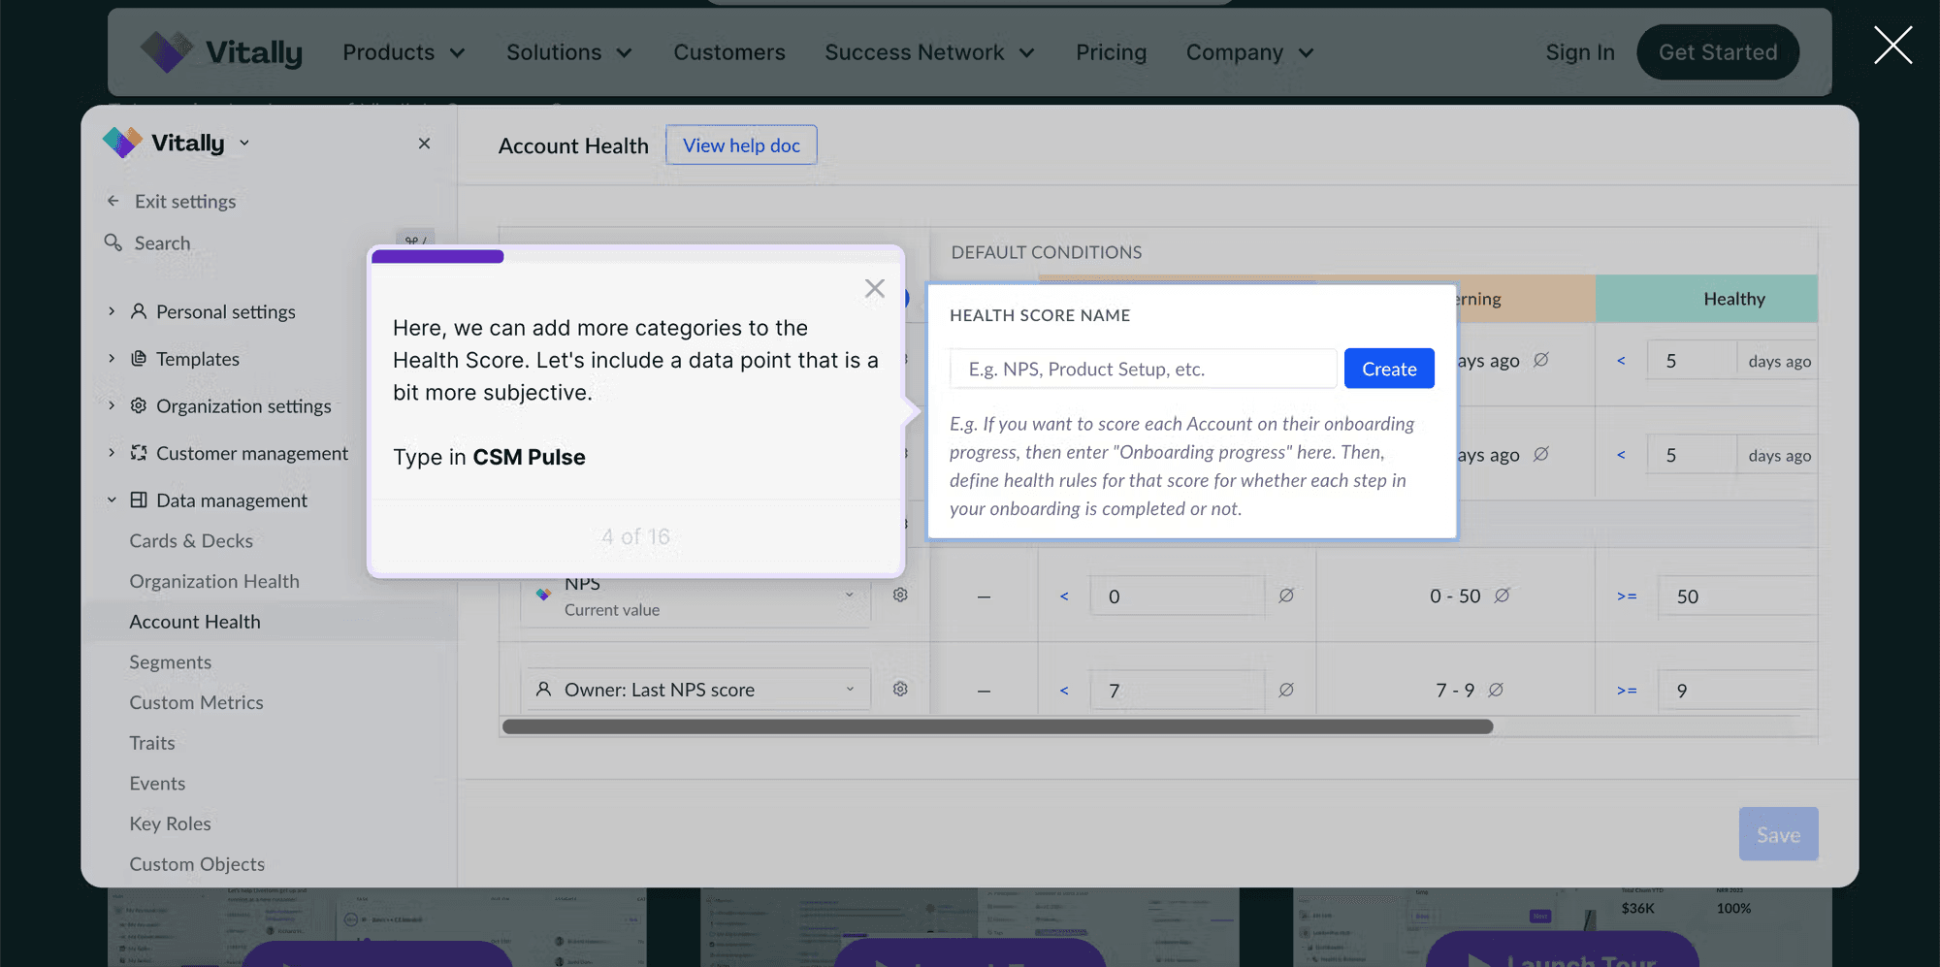Click the person icon beside Personal settings
Screen dimensions: 1940x967
139,311
